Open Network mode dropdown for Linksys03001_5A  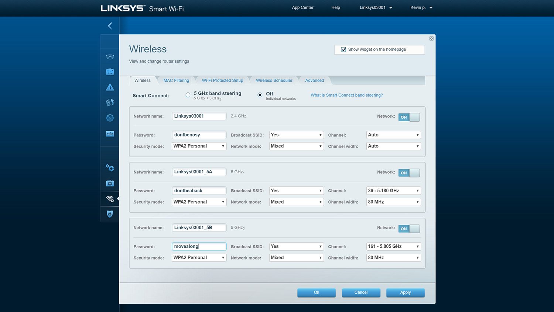[296, 202]
